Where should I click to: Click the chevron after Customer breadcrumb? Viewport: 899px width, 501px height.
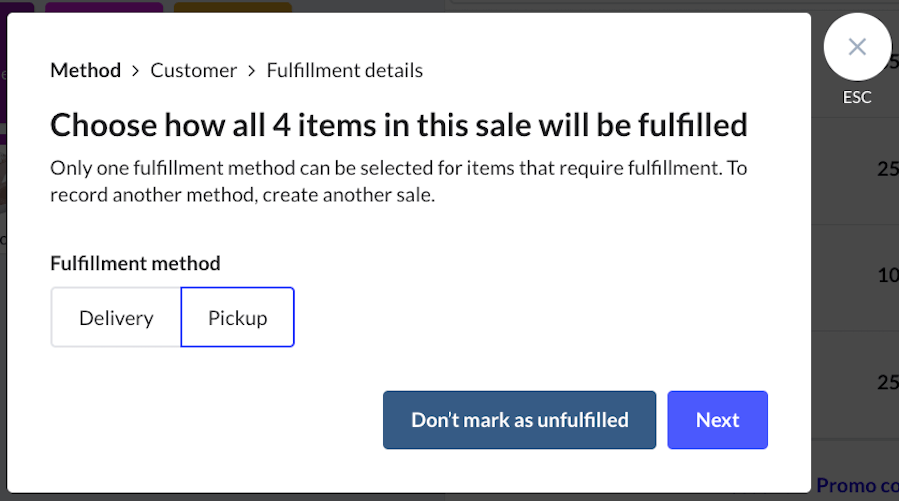click(252, 71)
